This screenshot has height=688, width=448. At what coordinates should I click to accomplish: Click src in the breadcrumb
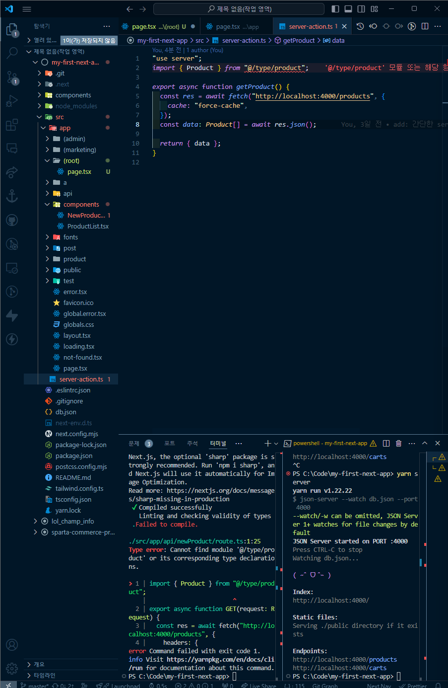pyautogui.click(x=199, y=40)
